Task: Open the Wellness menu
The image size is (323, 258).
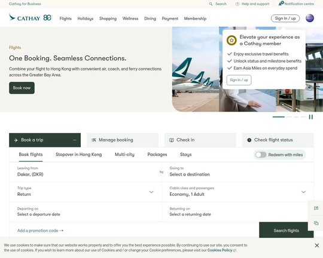Action: (130, 19)
